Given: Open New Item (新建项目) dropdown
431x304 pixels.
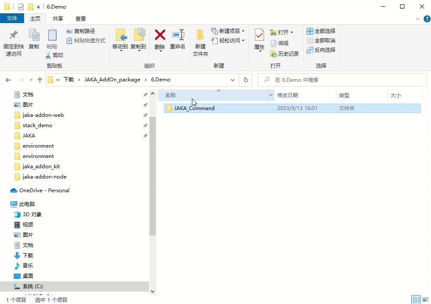Looking at the screenshot, I should pos(228,31).
